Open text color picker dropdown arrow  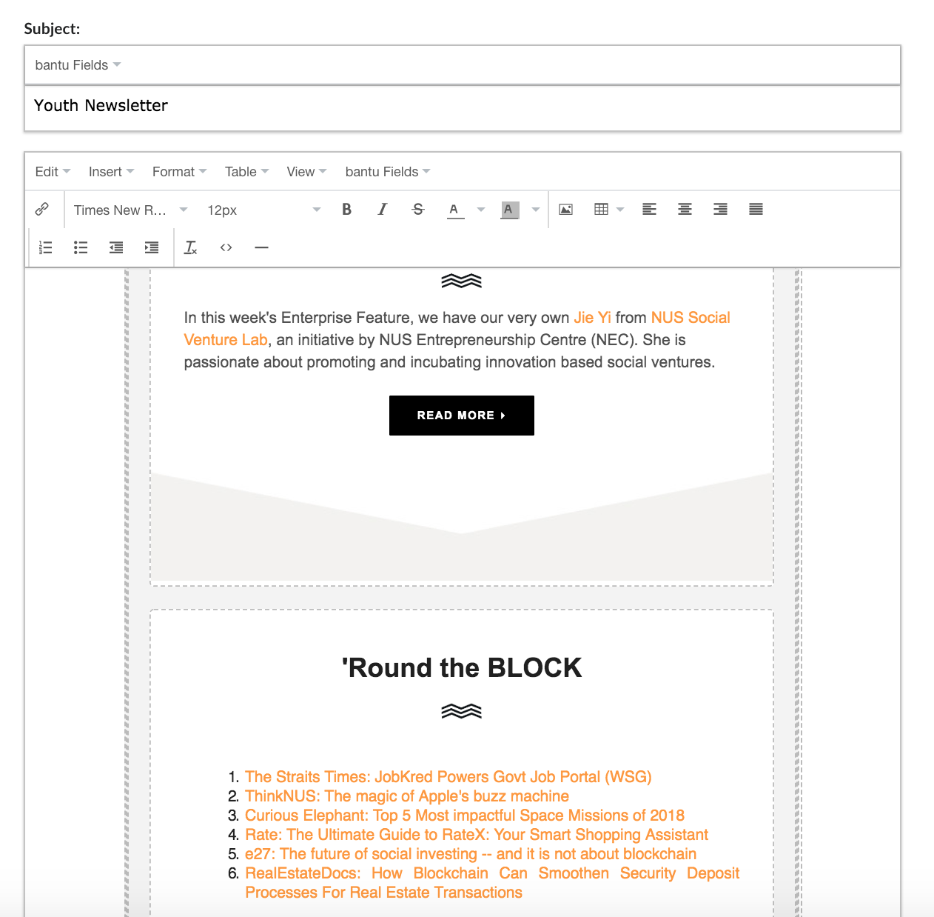(x=481, y=210)
